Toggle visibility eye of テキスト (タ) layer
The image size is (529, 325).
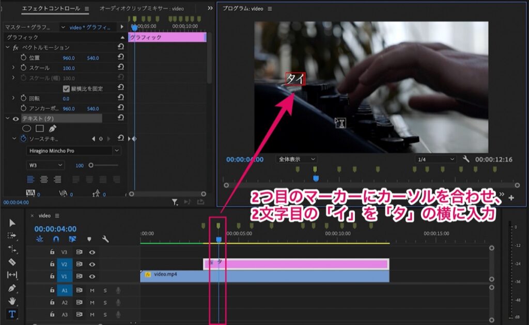coord(15,119)
